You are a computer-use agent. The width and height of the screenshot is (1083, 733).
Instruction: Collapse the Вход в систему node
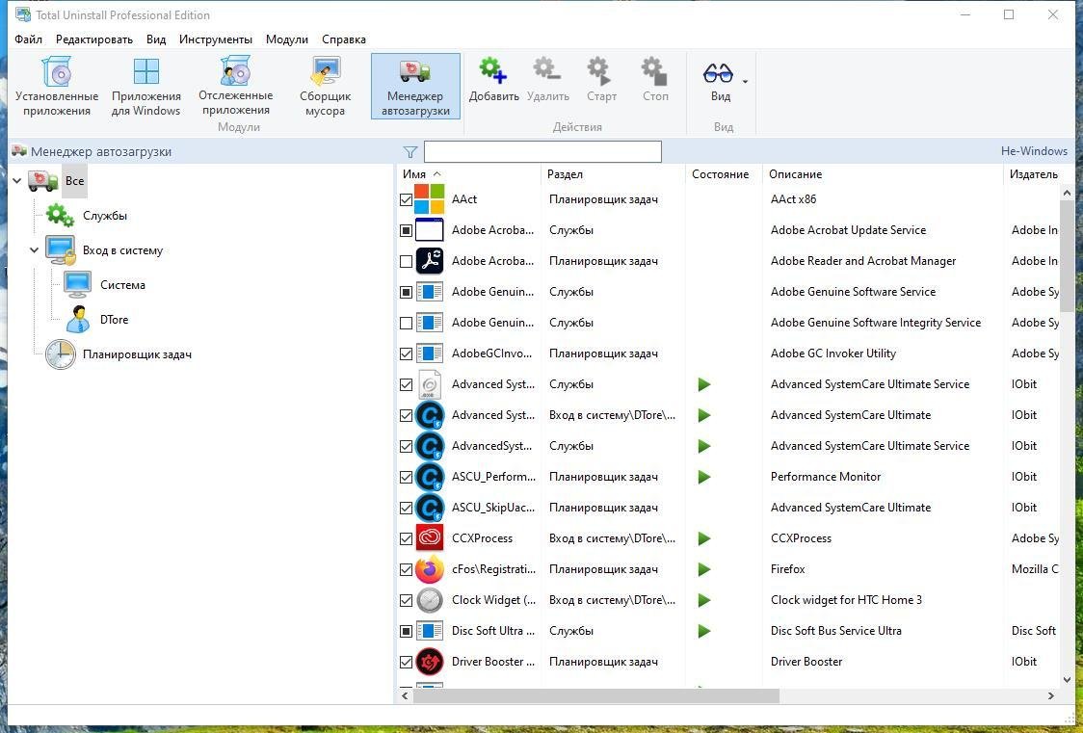tap(35, 250)
